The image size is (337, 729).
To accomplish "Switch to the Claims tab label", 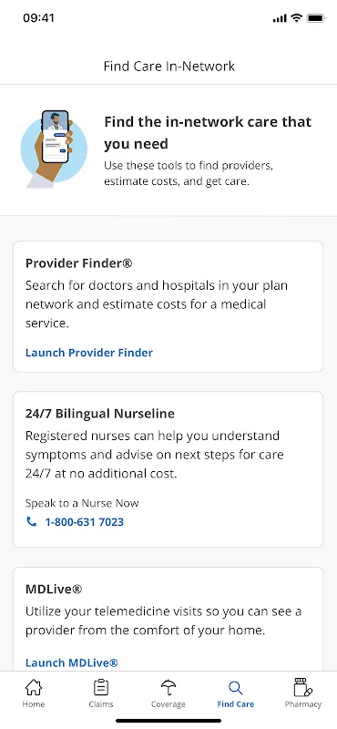I will (101, 703).
